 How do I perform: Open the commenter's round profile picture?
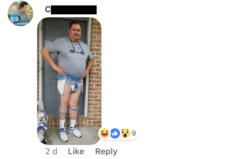coord(20,13)
